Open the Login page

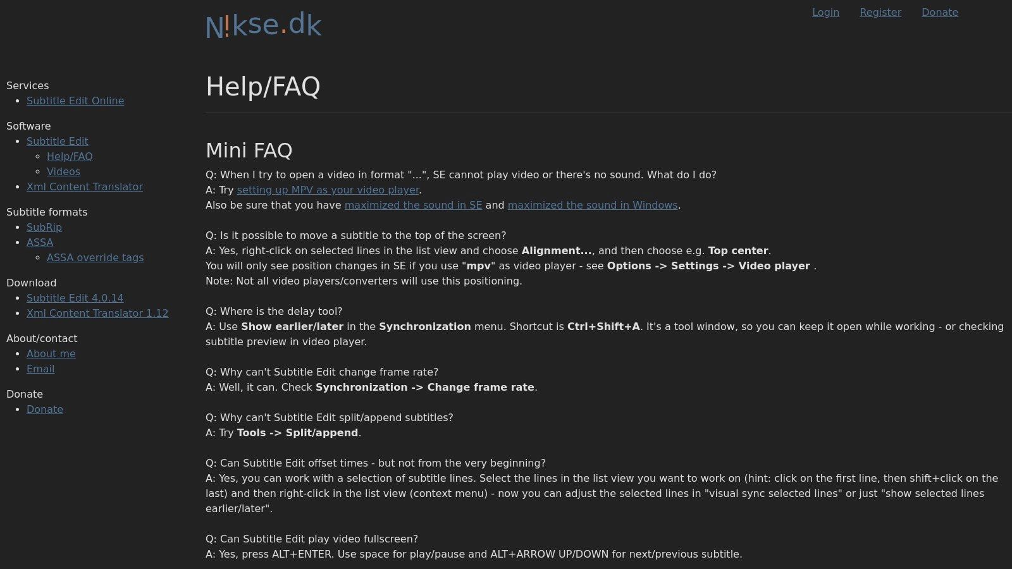click(x=825, y=12)
